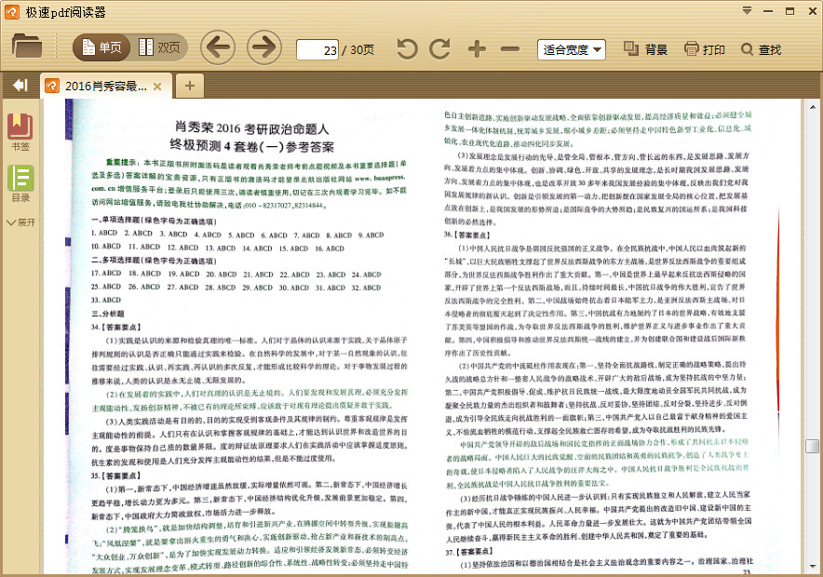Rotate page counterclockwise

pos(407,49)
